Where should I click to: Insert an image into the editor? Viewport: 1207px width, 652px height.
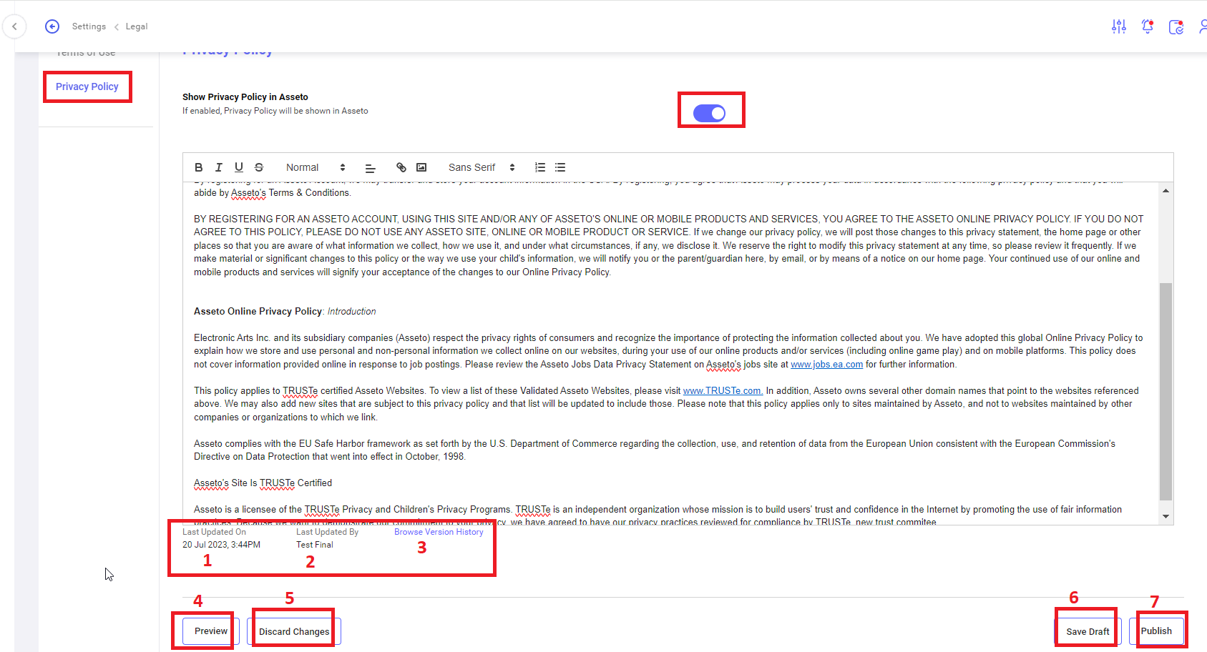click(421, 167)
